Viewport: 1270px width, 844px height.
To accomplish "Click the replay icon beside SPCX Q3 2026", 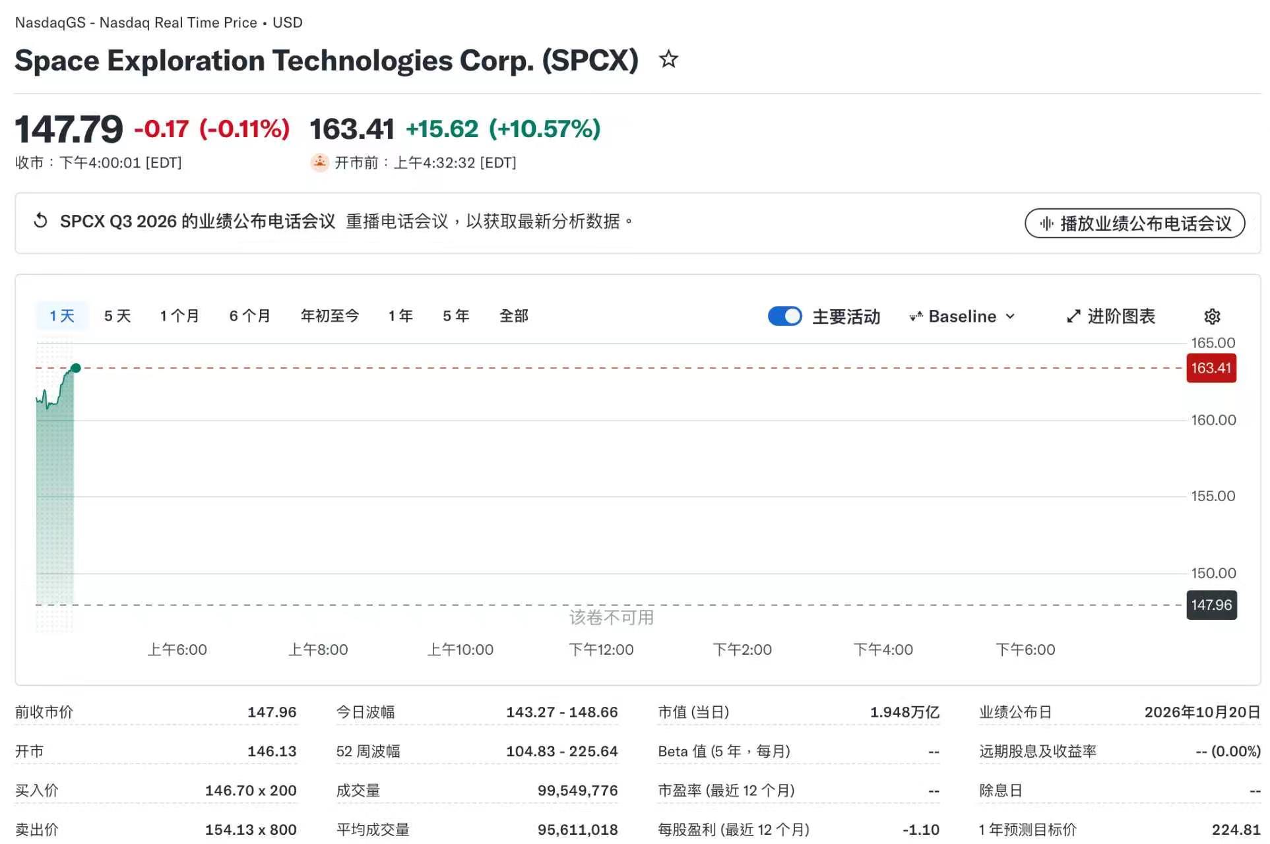I will tap(41, 220).
